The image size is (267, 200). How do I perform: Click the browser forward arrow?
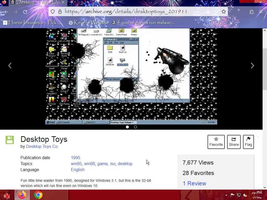(15, 12)
